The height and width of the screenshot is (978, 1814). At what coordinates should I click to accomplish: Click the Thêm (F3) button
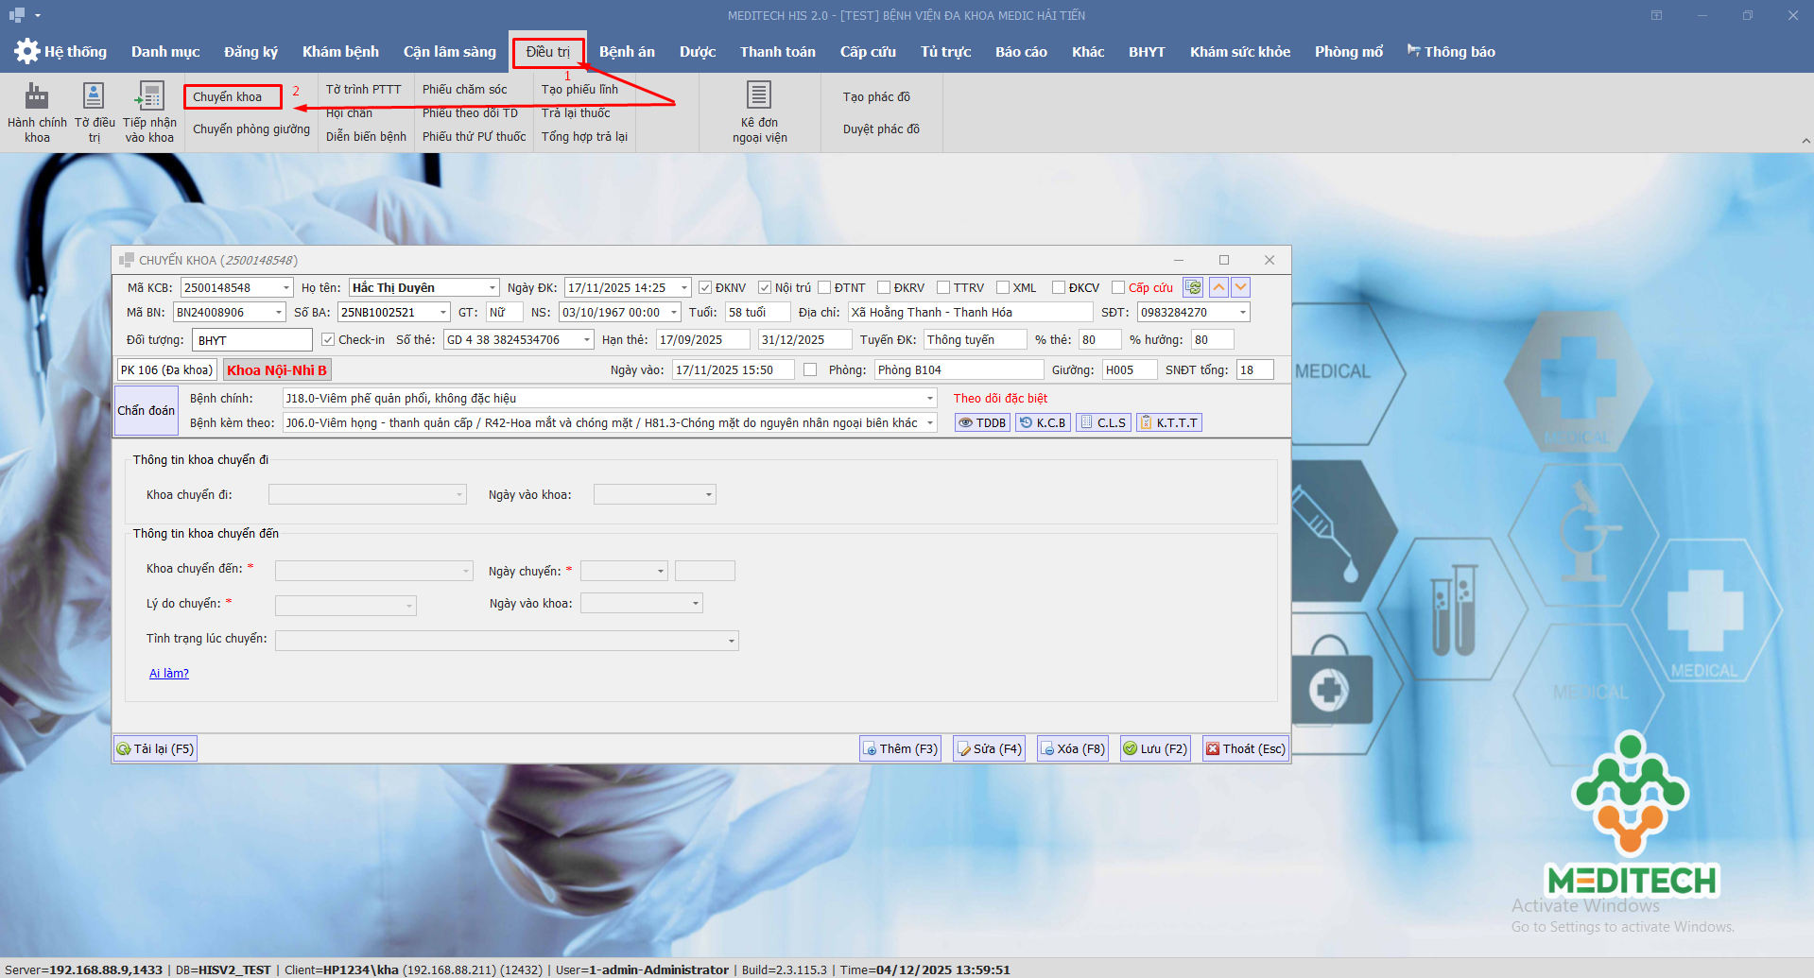click(900, 749)
